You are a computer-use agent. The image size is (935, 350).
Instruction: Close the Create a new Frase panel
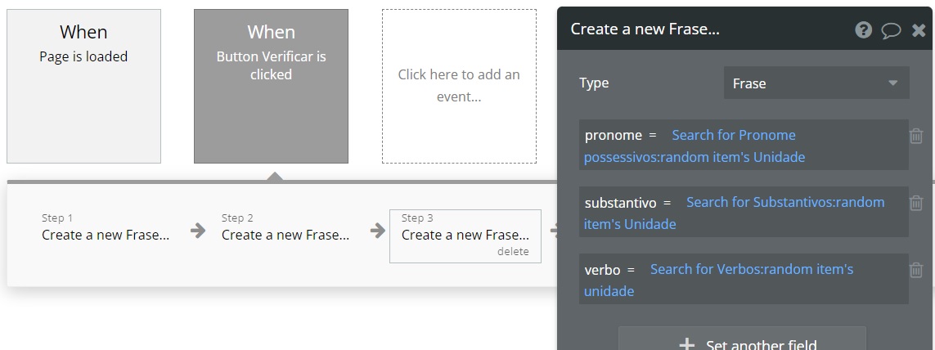[919, 30]
